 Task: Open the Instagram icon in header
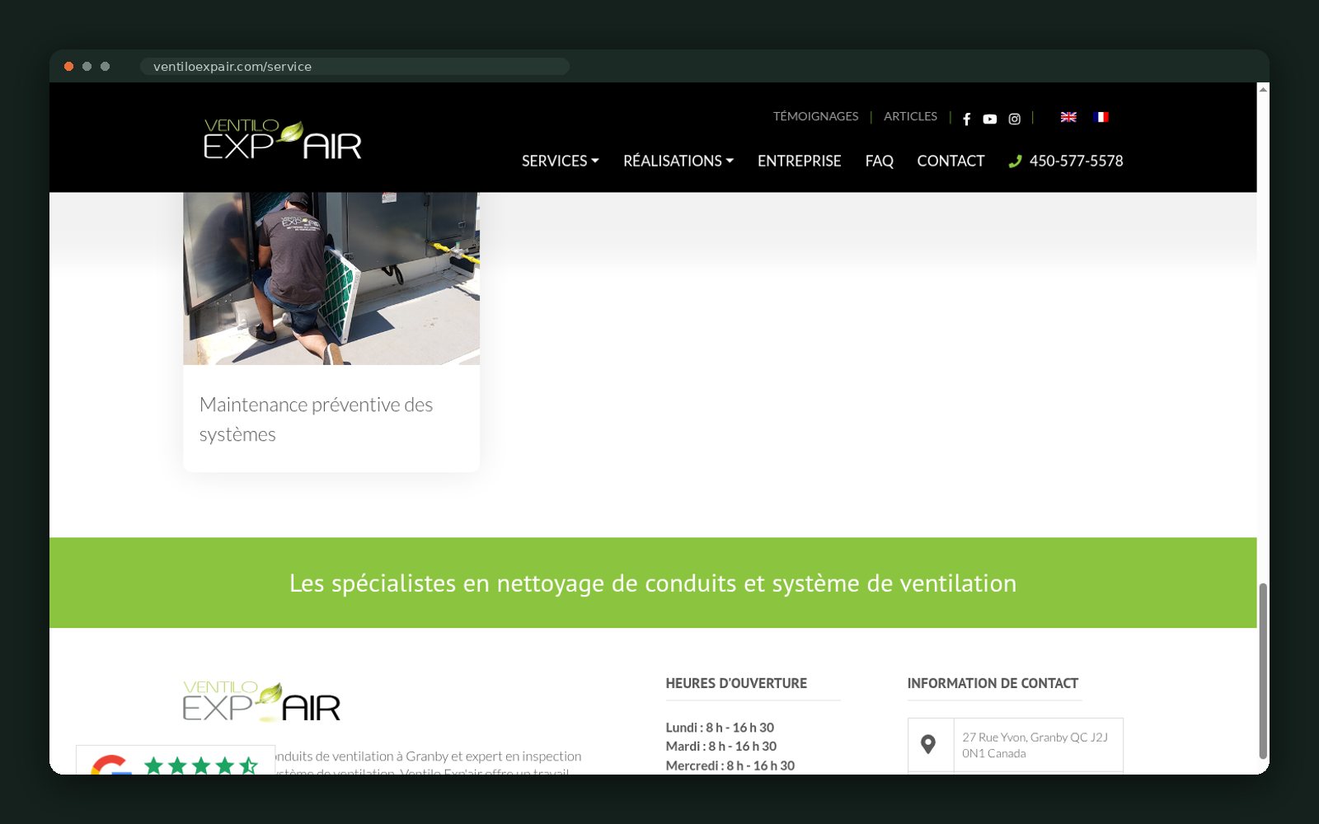1015,119
